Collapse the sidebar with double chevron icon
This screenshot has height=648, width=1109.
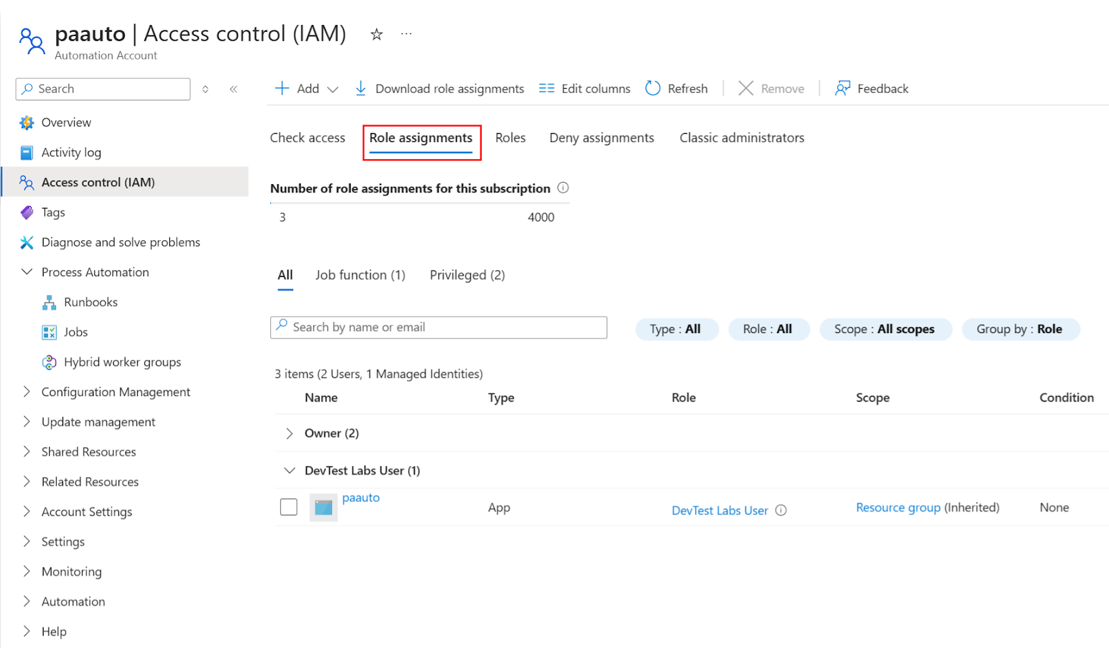[x=234, y=89]
